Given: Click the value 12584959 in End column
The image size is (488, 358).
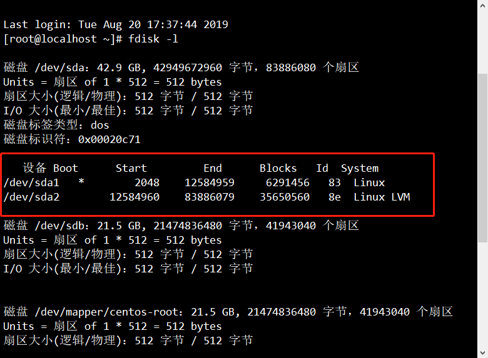Looking at the screenshot, I should coord(210,182).
